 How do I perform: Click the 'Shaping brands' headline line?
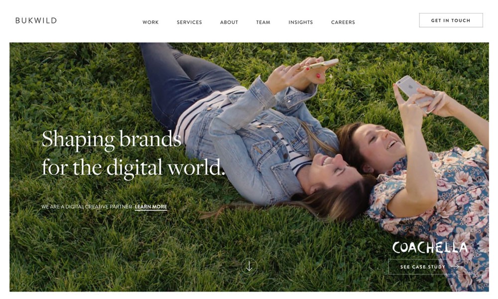tap(111, 140)
